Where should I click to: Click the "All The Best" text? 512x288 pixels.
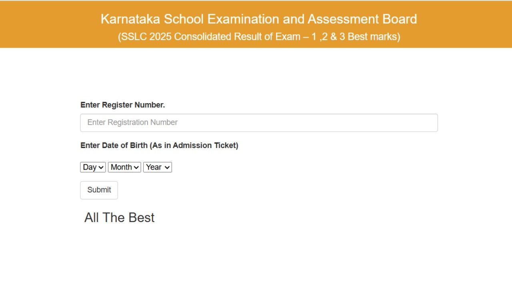tap(119, 218)
